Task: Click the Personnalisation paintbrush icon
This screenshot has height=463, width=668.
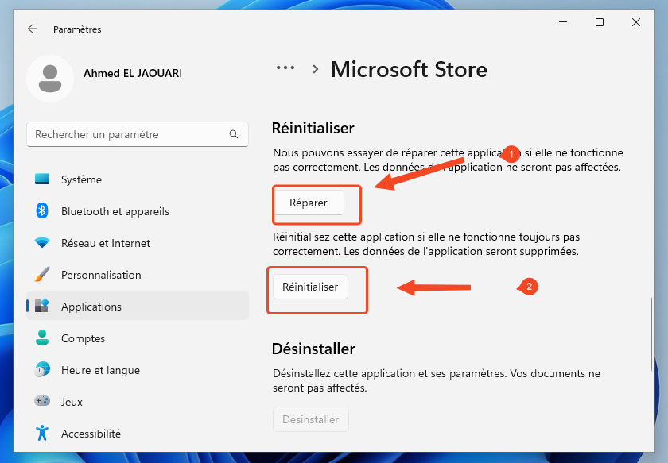Action: [x=42, y=275]
